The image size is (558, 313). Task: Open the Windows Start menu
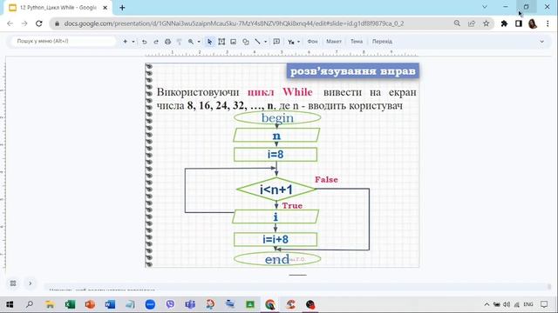coord(10,304)
